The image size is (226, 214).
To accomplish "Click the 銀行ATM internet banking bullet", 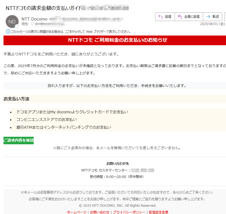I will coord(64,127).
